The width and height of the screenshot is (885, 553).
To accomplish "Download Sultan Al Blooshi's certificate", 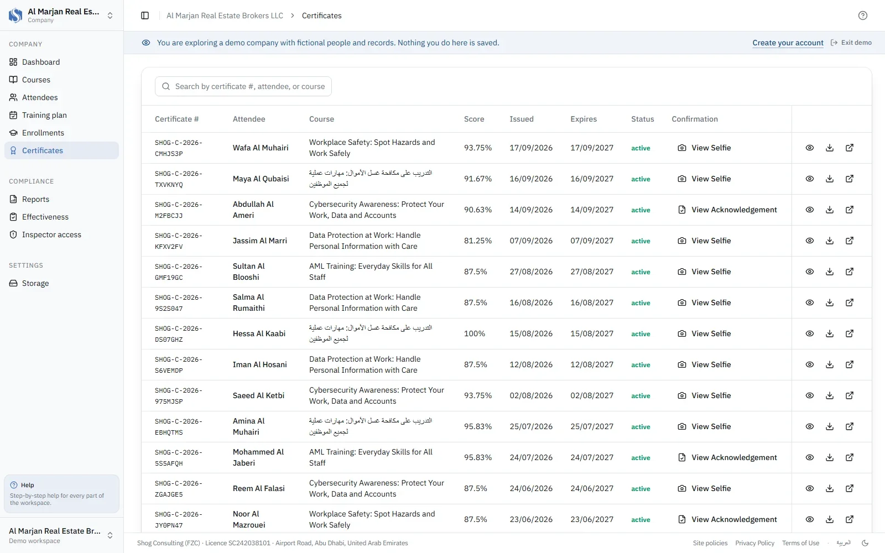I will pos(830,272).
